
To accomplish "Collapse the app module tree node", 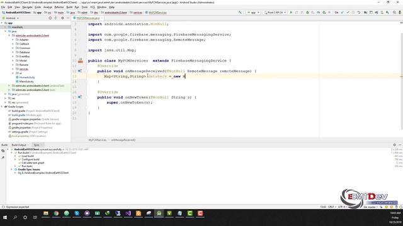I will [2, 23].
